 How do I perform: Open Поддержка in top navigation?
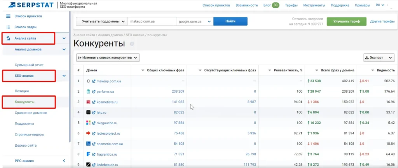tap(340, 5)
